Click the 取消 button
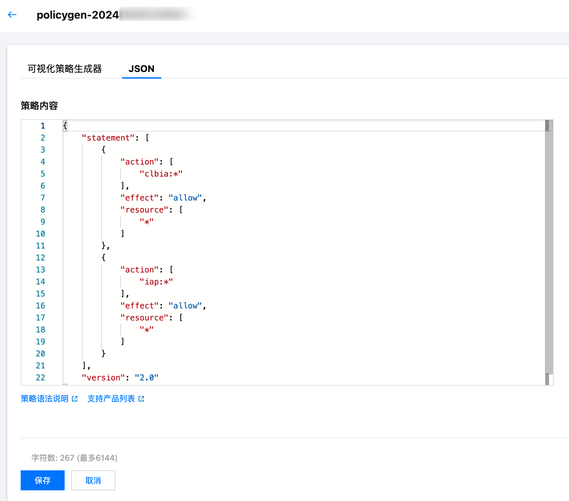The width and height of the screenshot is (569, 501). 93,480
